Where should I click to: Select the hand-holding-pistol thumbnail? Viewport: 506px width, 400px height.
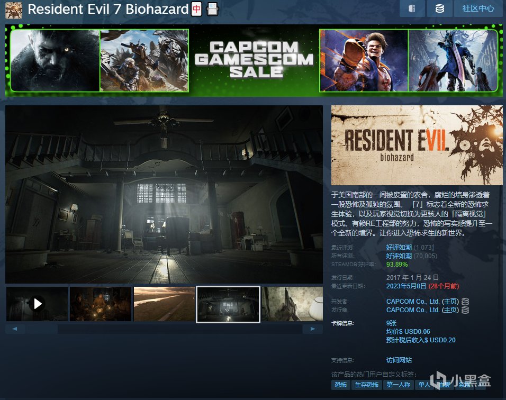292,304
